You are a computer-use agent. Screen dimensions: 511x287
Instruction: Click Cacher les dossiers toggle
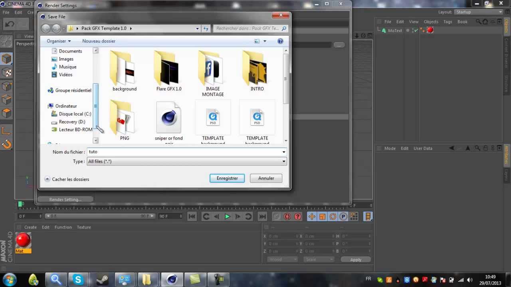tap(67, 179)
